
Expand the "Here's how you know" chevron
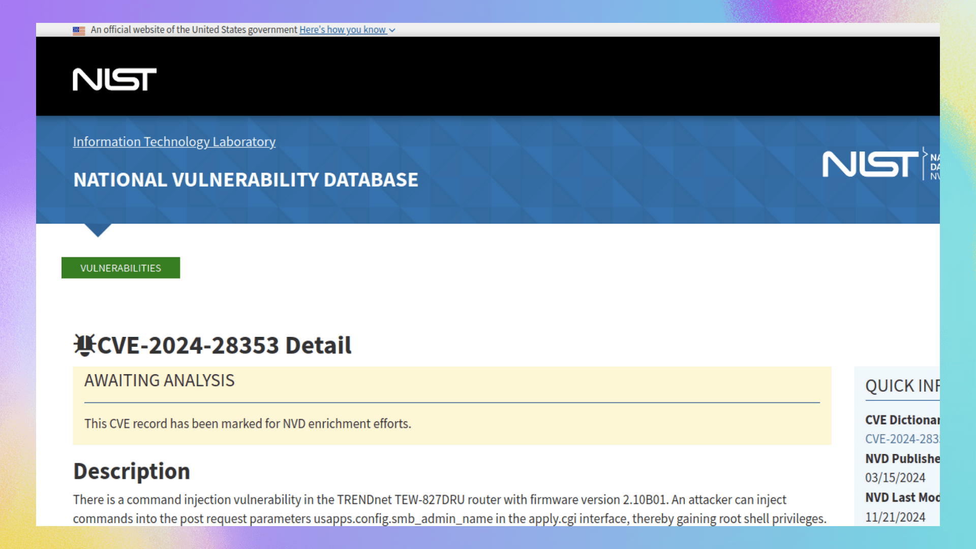point(392,30)
